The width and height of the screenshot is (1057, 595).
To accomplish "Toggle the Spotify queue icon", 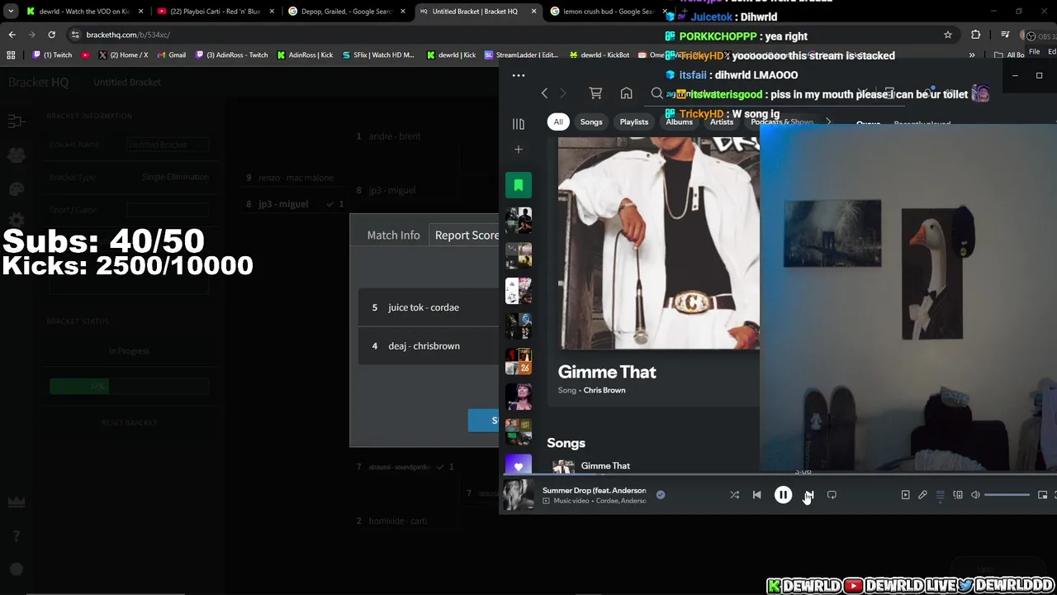I will coord(940,495).
